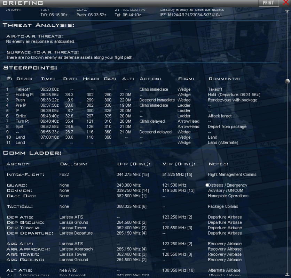291x278 pixels.
Task: Click Guard VHF frequency 121.500 MHz
Action: click(x=174, y=185)
